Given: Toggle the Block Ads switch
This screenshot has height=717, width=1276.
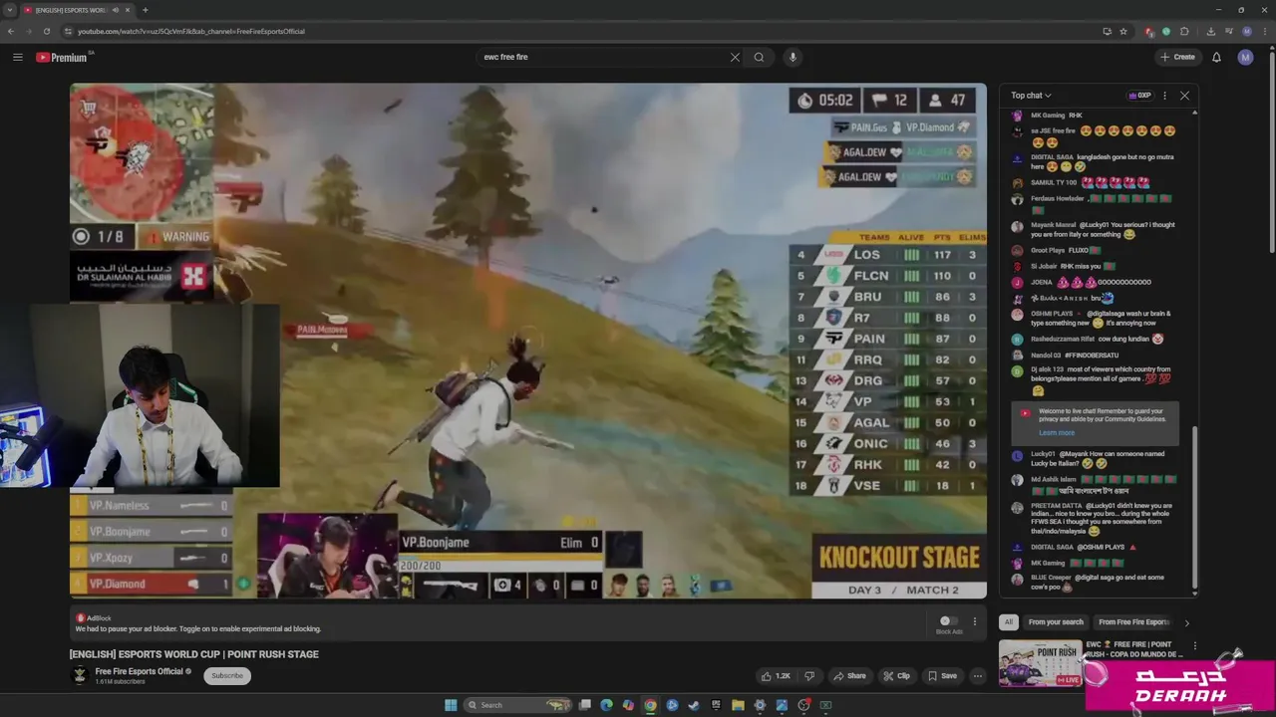Looking at the screenshot, I should point(949,620).
